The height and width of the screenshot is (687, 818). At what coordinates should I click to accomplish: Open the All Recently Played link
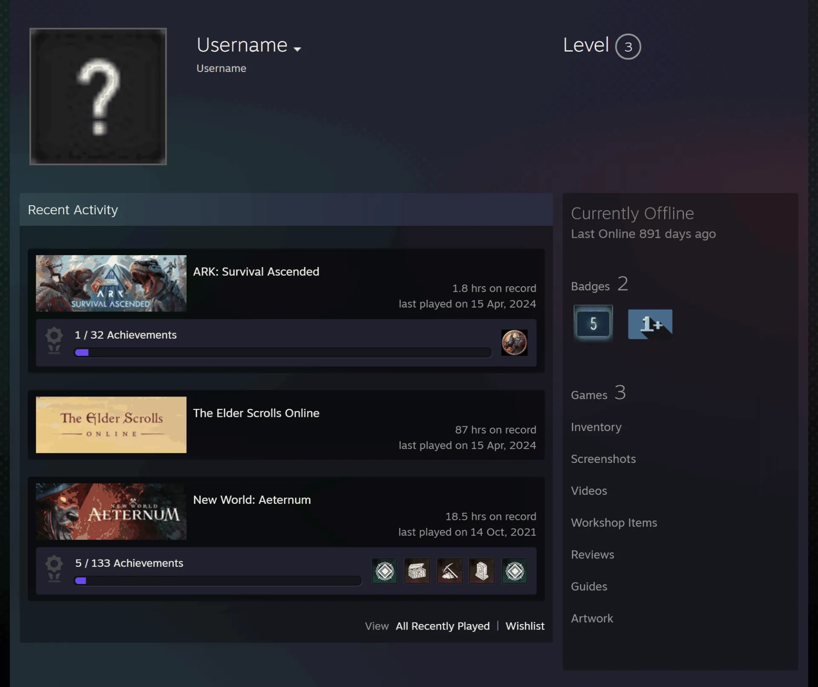[443, 626]
